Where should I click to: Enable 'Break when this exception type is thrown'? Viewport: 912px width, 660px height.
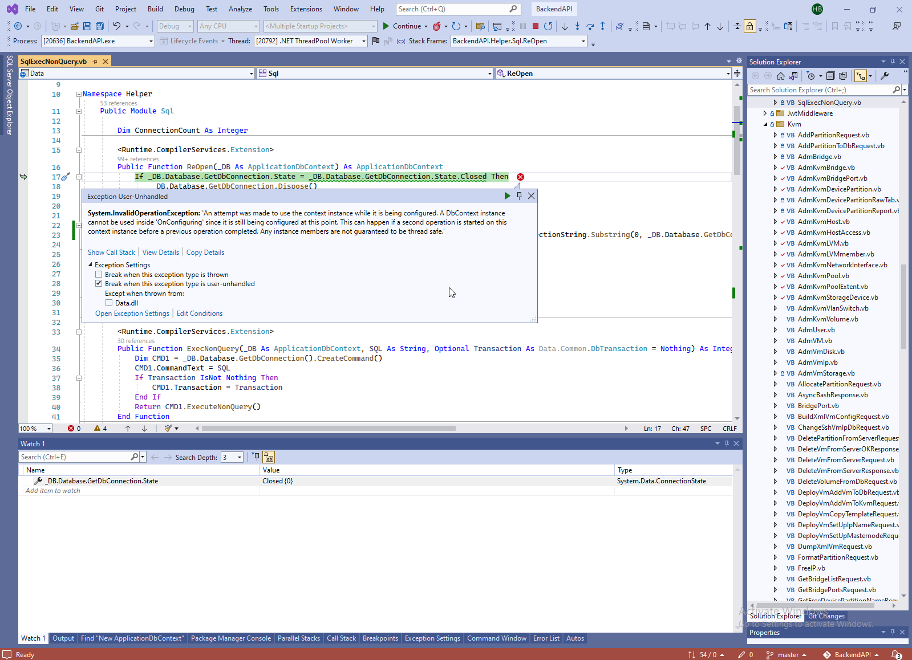[99, 275]
